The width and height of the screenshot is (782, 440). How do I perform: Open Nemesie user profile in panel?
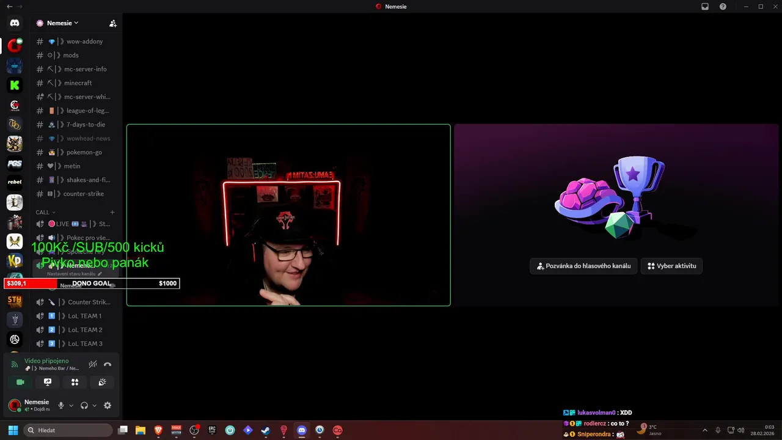tap(30, 405)
